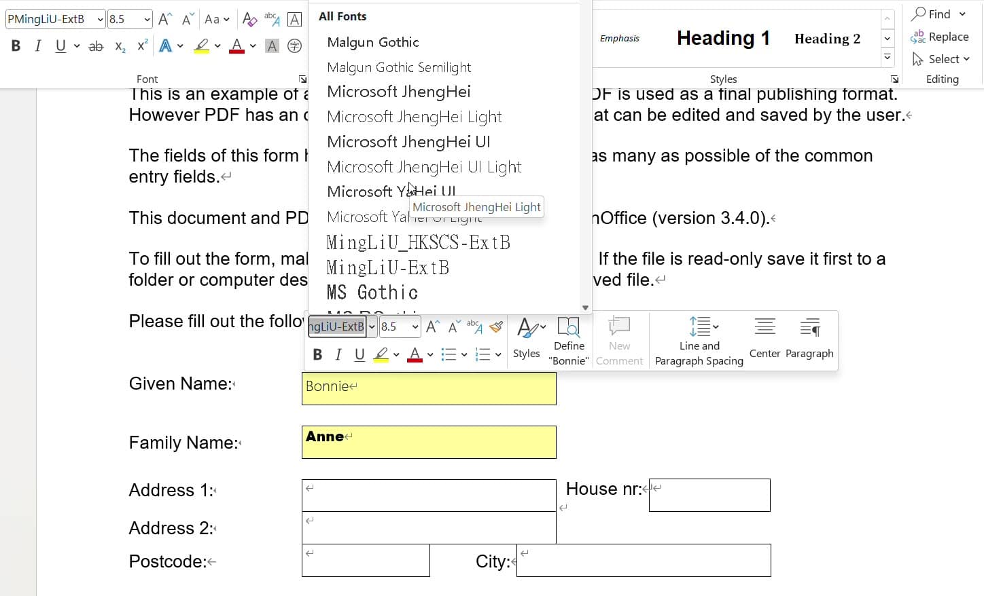Screen dimensions: 984x596
Task: Select Malgun Gothic from font list
Action: point(373,42)
